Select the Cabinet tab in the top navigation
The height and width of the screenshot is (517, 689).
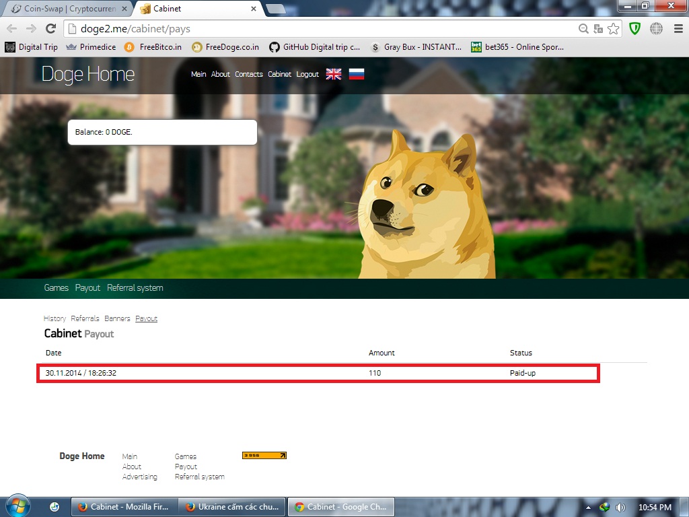[279, 74]
